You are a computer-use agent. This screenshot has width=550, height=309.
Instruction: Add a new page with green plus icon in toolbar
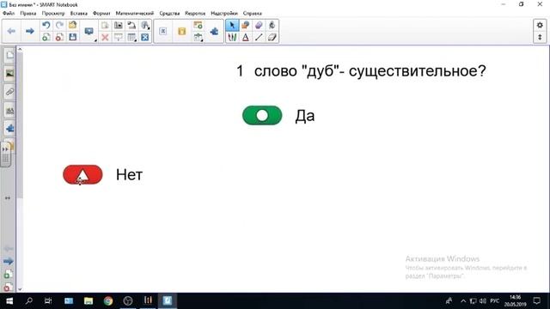(x=46, y=37)
